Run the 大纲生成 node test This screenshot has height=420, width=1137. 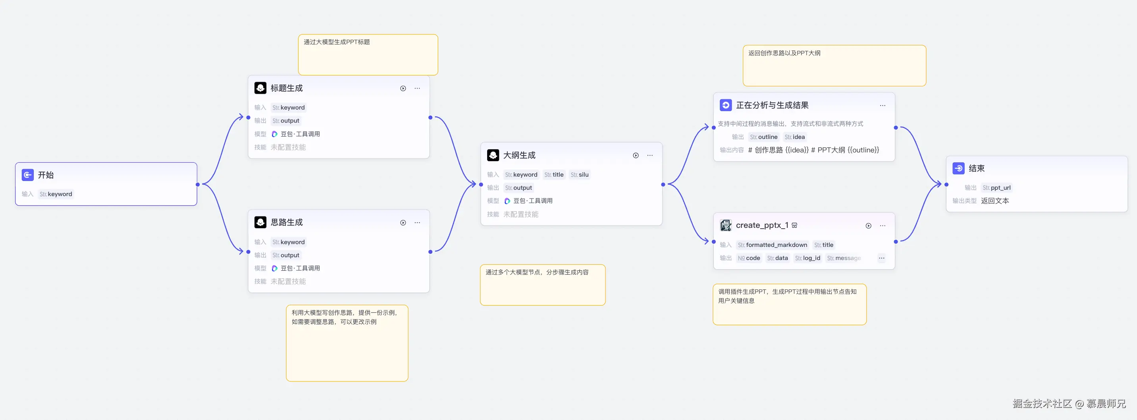(x=636, y=156)
